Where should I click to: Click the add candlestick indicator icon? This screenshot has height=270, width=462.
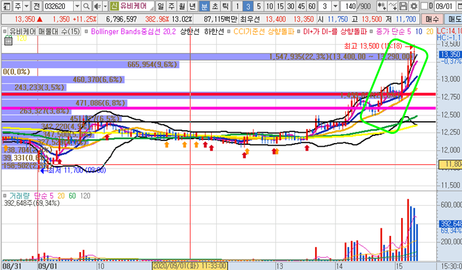pos(382,6)
